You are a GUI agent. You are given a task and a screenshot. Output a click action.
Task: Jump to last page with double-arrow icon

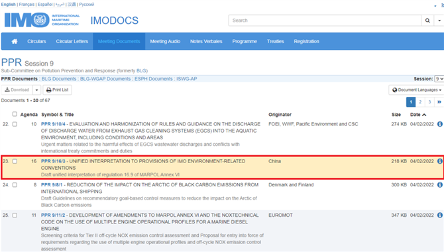(x=439, y=102)
